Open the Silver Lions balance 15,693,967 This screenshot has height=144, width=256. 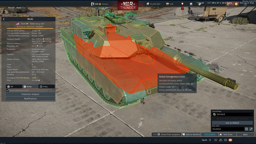pyautogui.click(x=153, y=4)
